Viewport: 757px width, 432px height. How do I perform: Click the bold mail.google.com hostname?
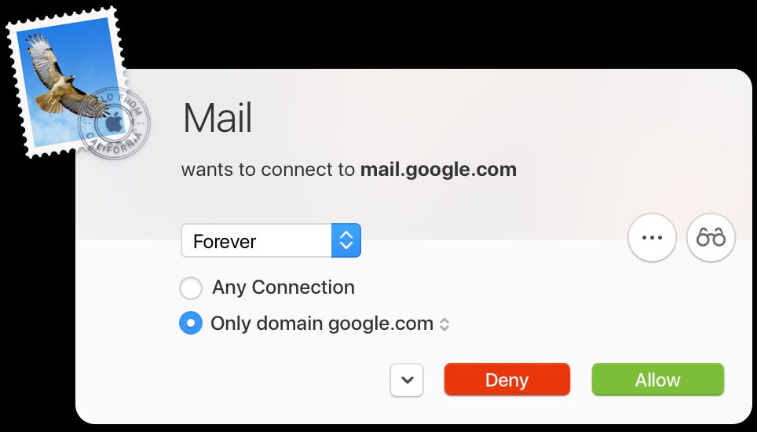[438, 170]
